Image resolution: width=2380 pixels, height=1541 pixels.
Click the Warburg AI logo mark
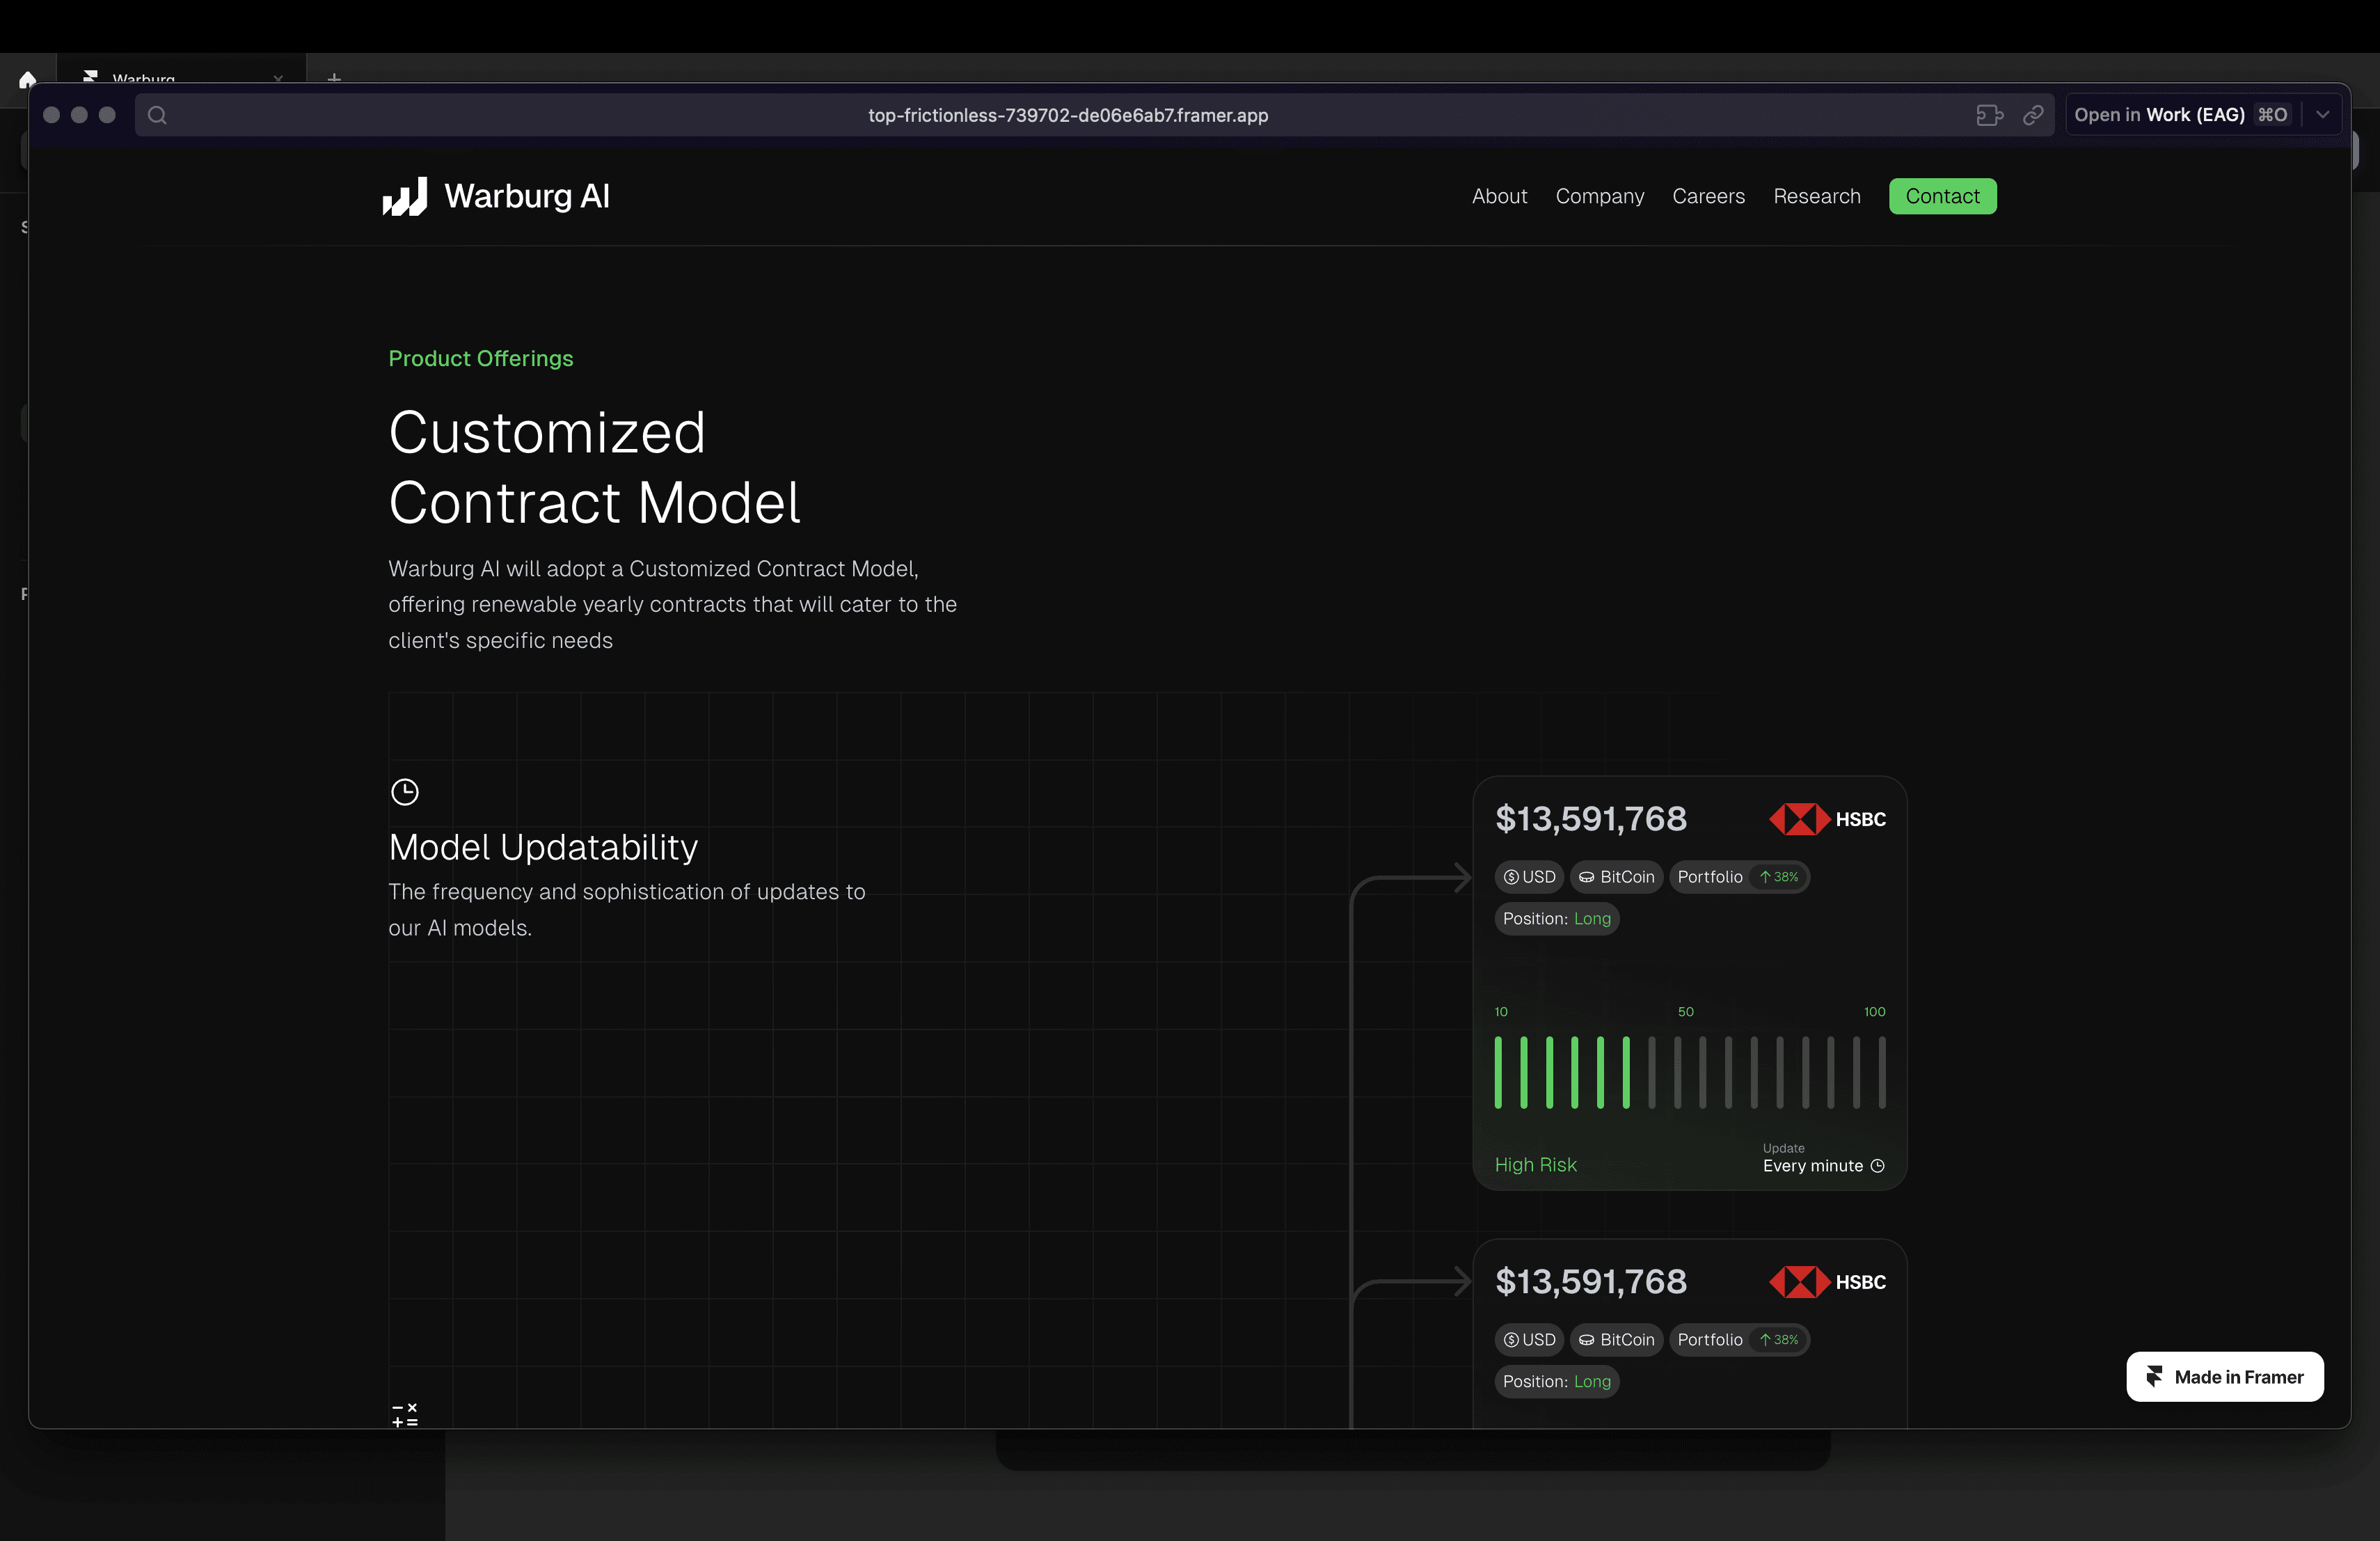(404, 196)
